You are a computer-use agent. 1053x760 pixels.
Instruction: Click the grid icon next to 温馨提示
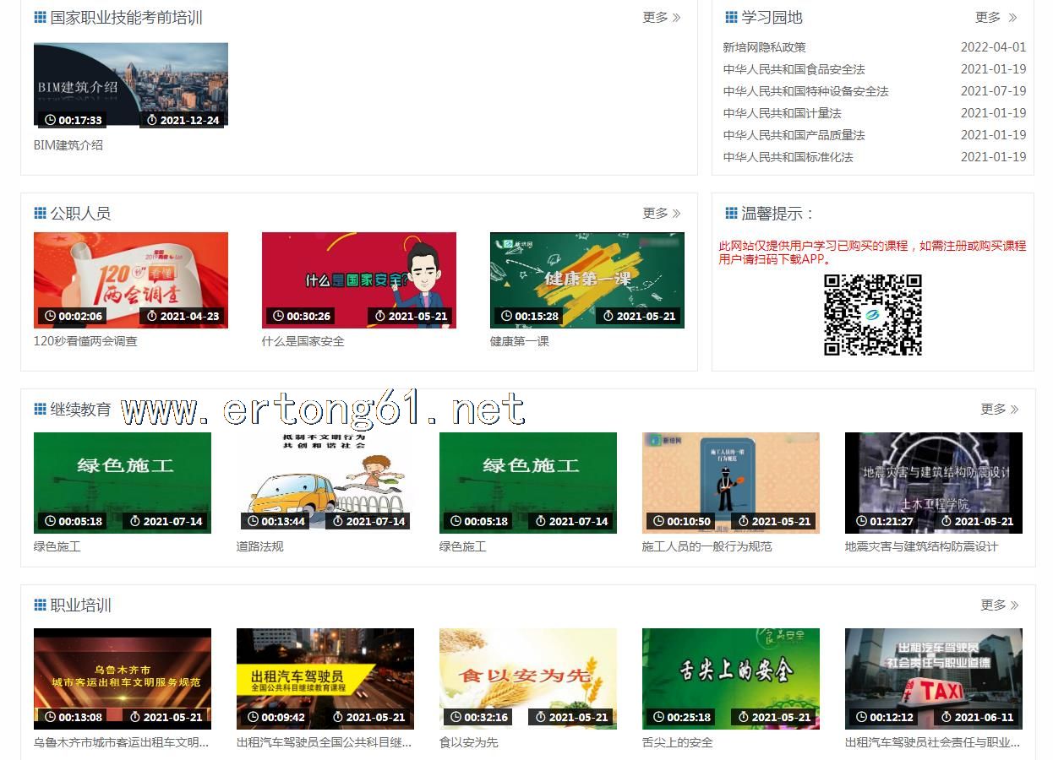pyautogui.click(x=731, y=214)
